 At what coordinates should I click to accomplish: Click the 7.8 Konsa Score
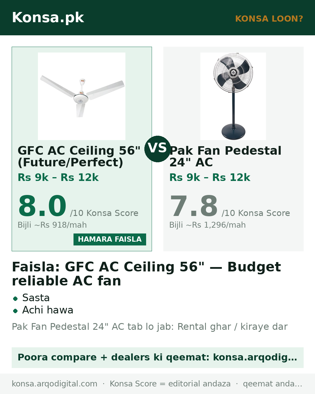[x=194, y=206]
